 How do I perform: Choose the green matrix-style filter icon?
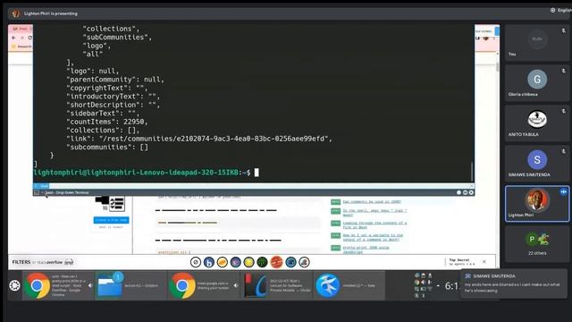tap(262, 262)
